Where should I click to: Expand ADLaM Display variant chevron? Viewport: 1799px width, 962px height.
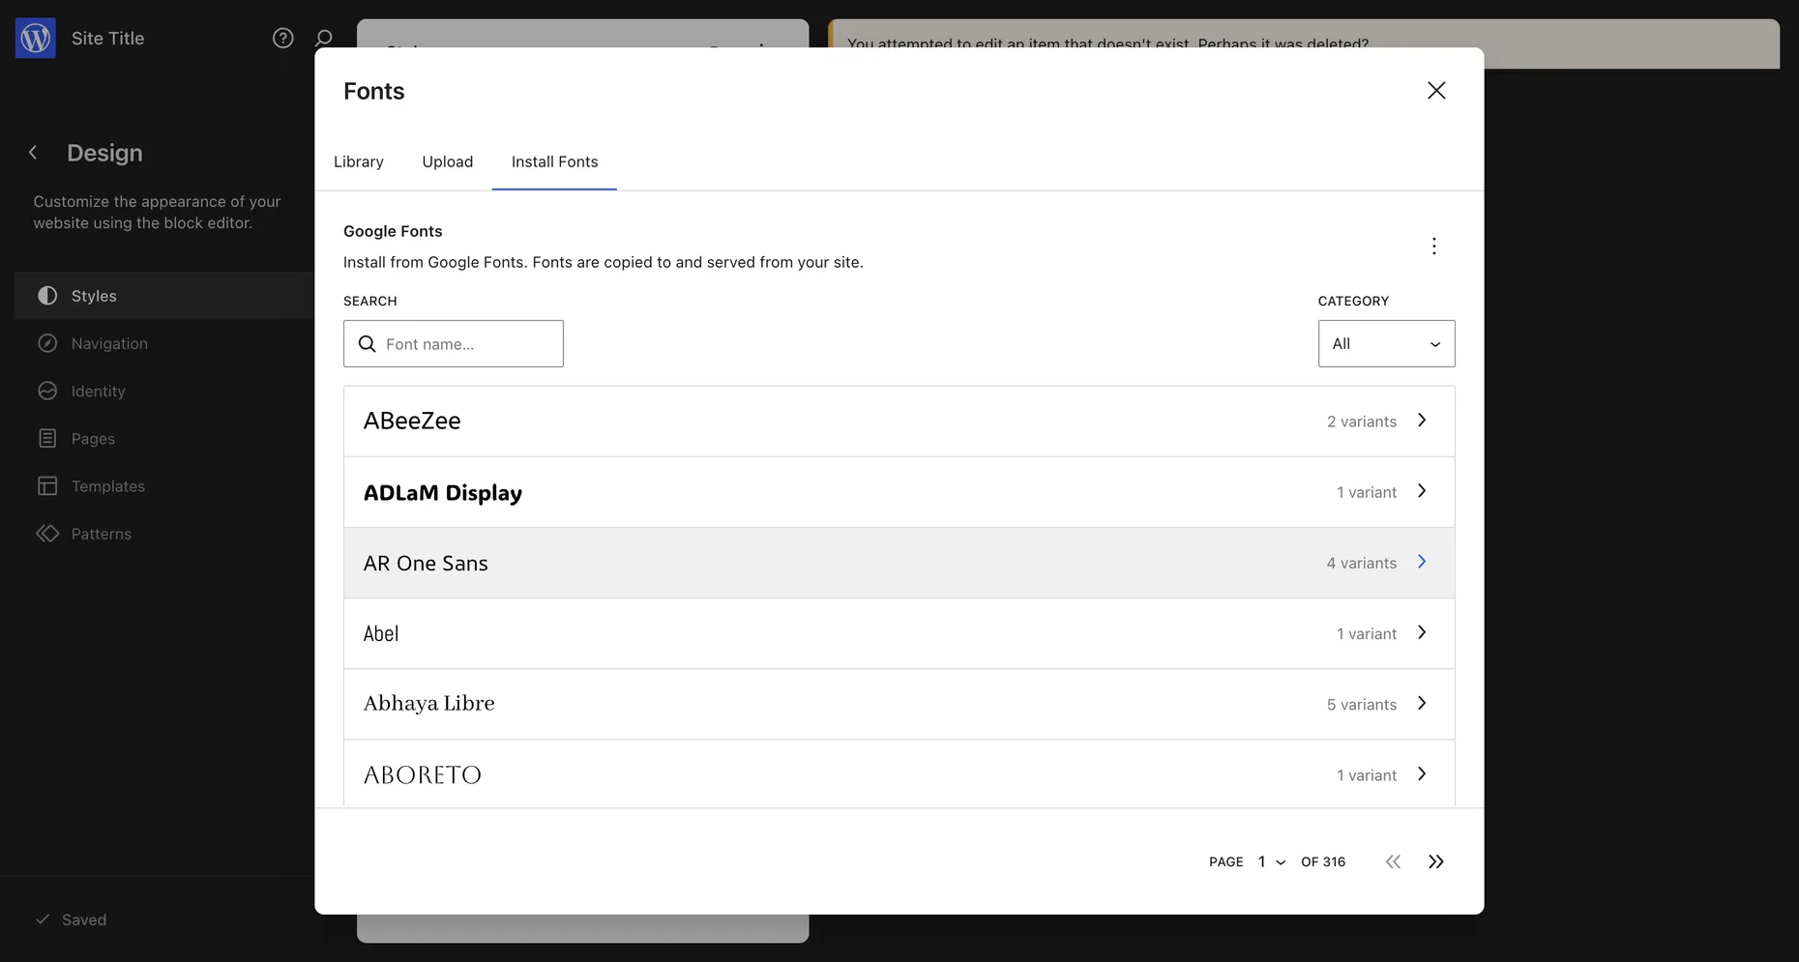pos(1422,491)
